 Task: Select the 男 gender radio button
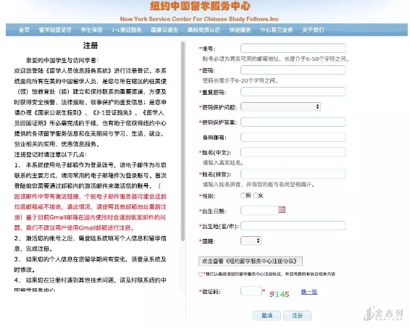tap(243, 195)
